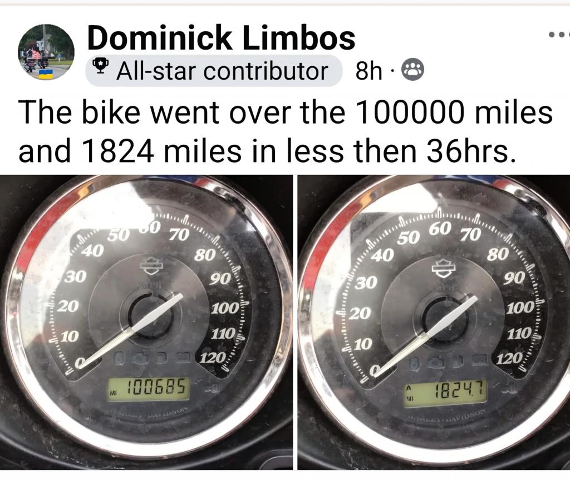570x479 pixels.
Task: Click the 8h post timestamp
Action: [x=368, y=71]
